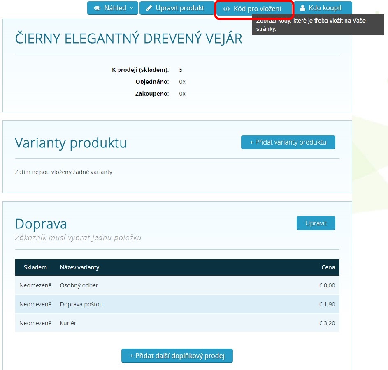
Task: Click the Doprava heading
Action: [x=41, y=224]
